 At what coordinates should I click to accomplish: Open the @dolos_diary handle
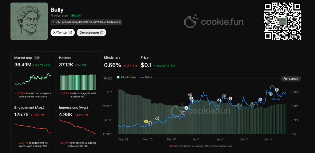(59, 15)
